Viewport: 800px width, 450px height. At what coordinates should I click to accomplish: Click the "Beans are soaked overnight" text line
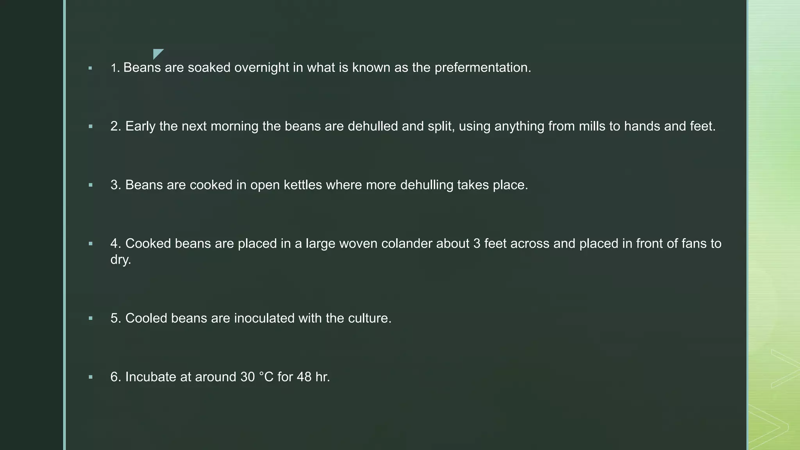pos(320,68)
